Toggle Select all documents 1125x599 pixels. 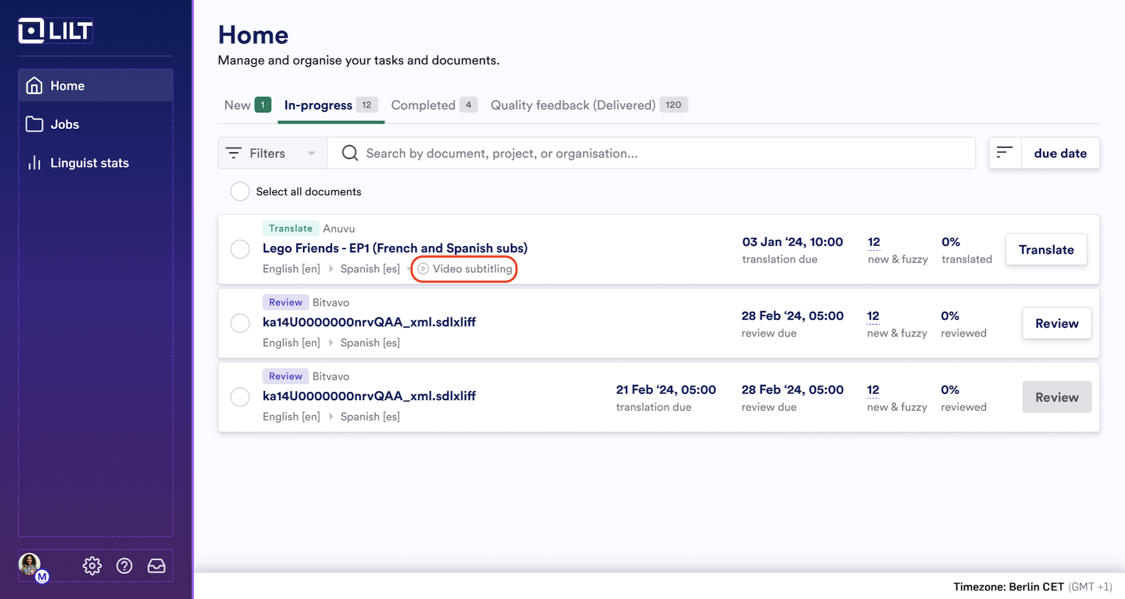pyautogui.click(x=240, y=191)
